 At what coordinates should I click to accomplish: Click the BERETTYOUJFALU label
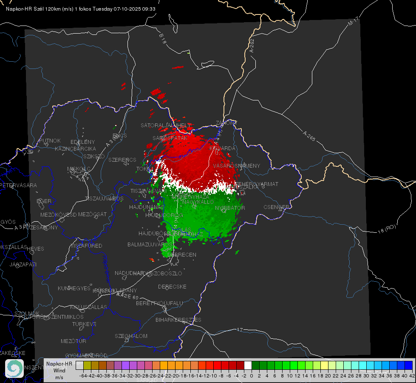[159, 303]
